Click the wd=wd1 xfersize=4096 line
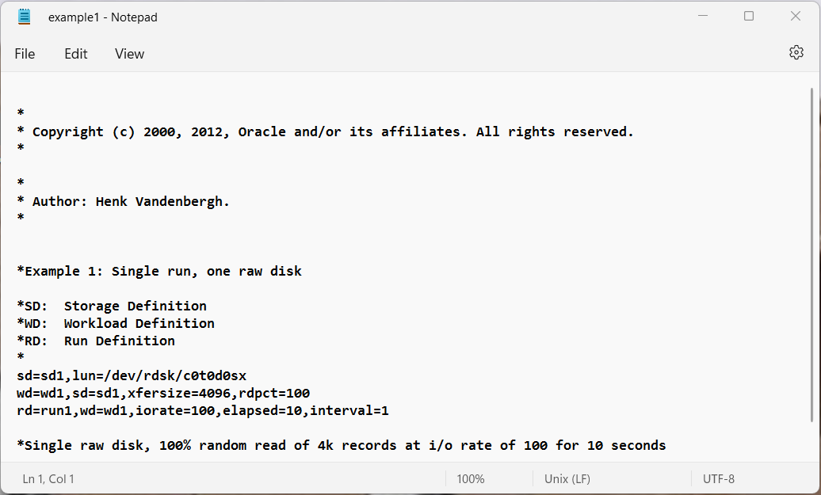The height and width of the screenshot is (495, 821). (x=163, y=393)
